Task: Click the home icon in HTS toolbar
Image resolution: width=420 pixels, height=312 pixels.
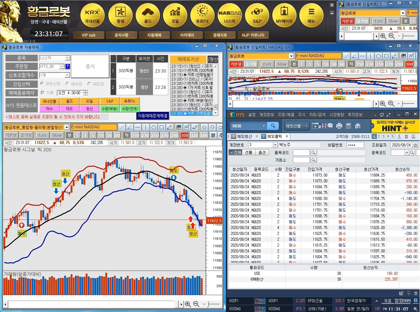Action: [357, 126]
